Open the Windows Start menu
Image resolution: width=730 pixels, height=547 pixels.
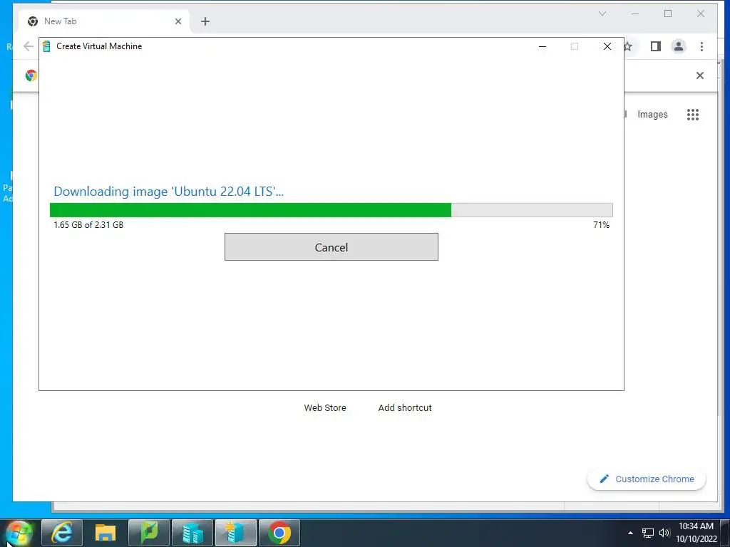19,533
